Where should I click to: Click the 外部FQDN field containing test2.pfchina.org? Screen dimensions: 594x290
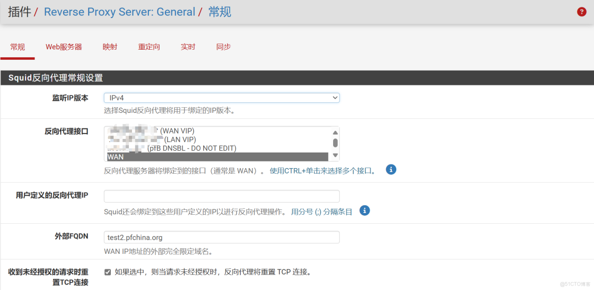[x=222, y=236]
